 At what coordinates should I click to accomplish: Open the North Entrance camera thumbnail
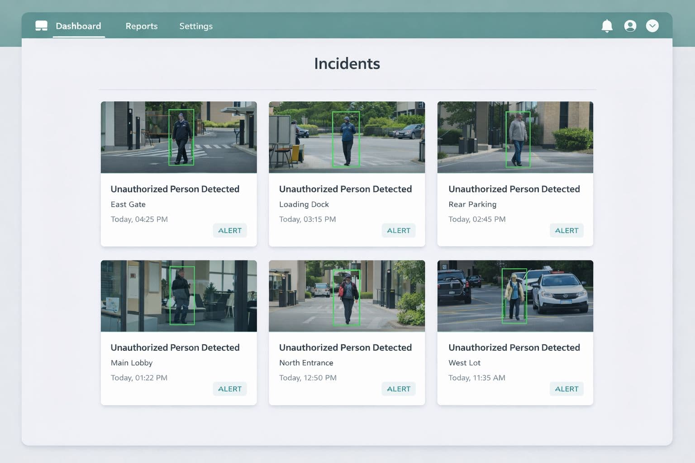pyautogui.click(x=347, y=296)
